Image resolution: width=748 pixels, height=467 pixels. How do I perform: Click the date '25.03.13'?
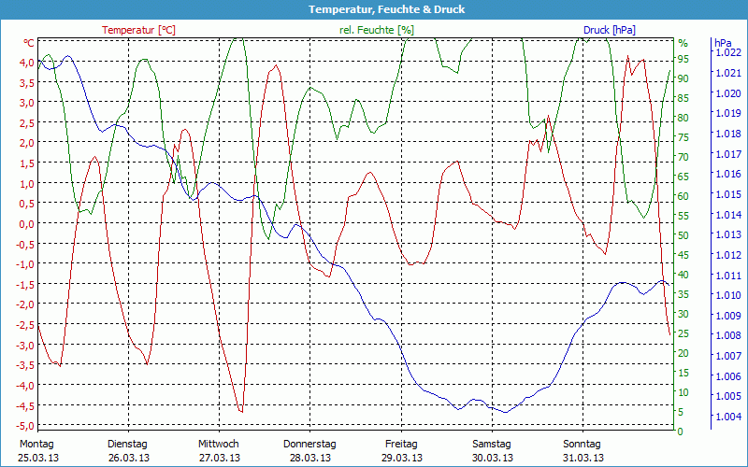pyautogui.click(x=38, y=458)
